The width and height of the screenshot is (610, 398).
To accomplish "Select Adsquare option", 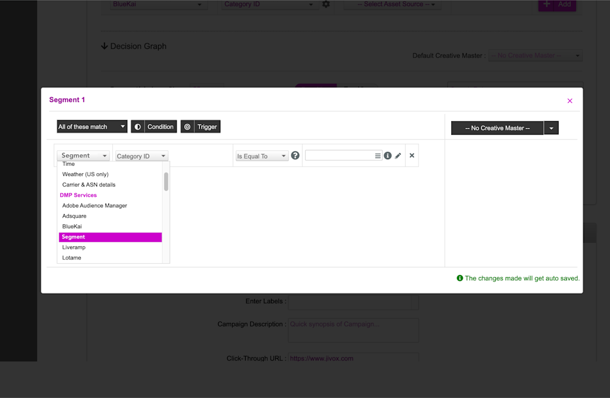I will (x=75, y=216).
